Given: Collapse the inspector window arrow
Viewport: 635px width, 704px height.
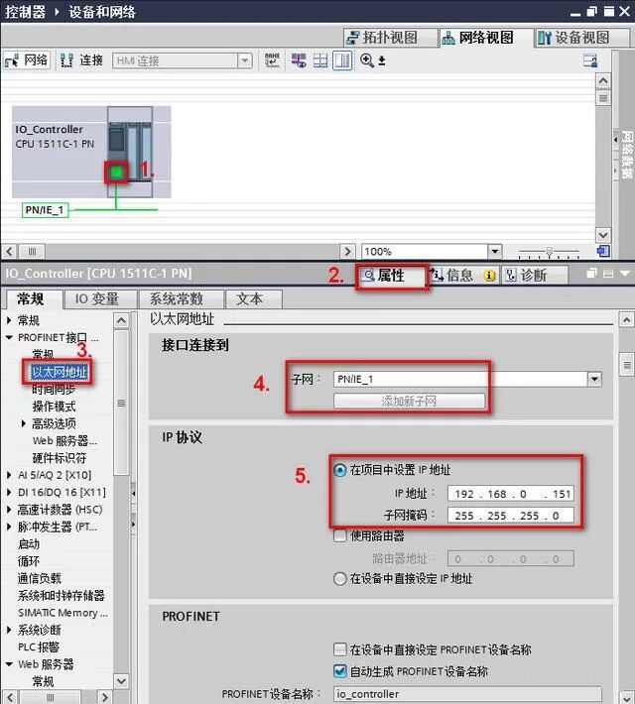Looking at the screenshot, I should click(x=625, y=274).
